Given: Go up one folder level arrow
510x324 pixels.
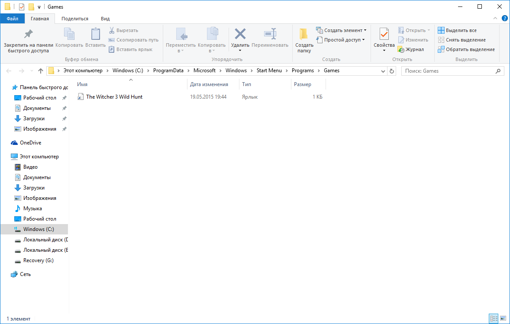Looking at the screenshot, I should (41, 71).
